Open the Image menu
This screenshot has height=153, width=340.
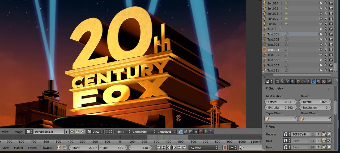tap(18, 132)
